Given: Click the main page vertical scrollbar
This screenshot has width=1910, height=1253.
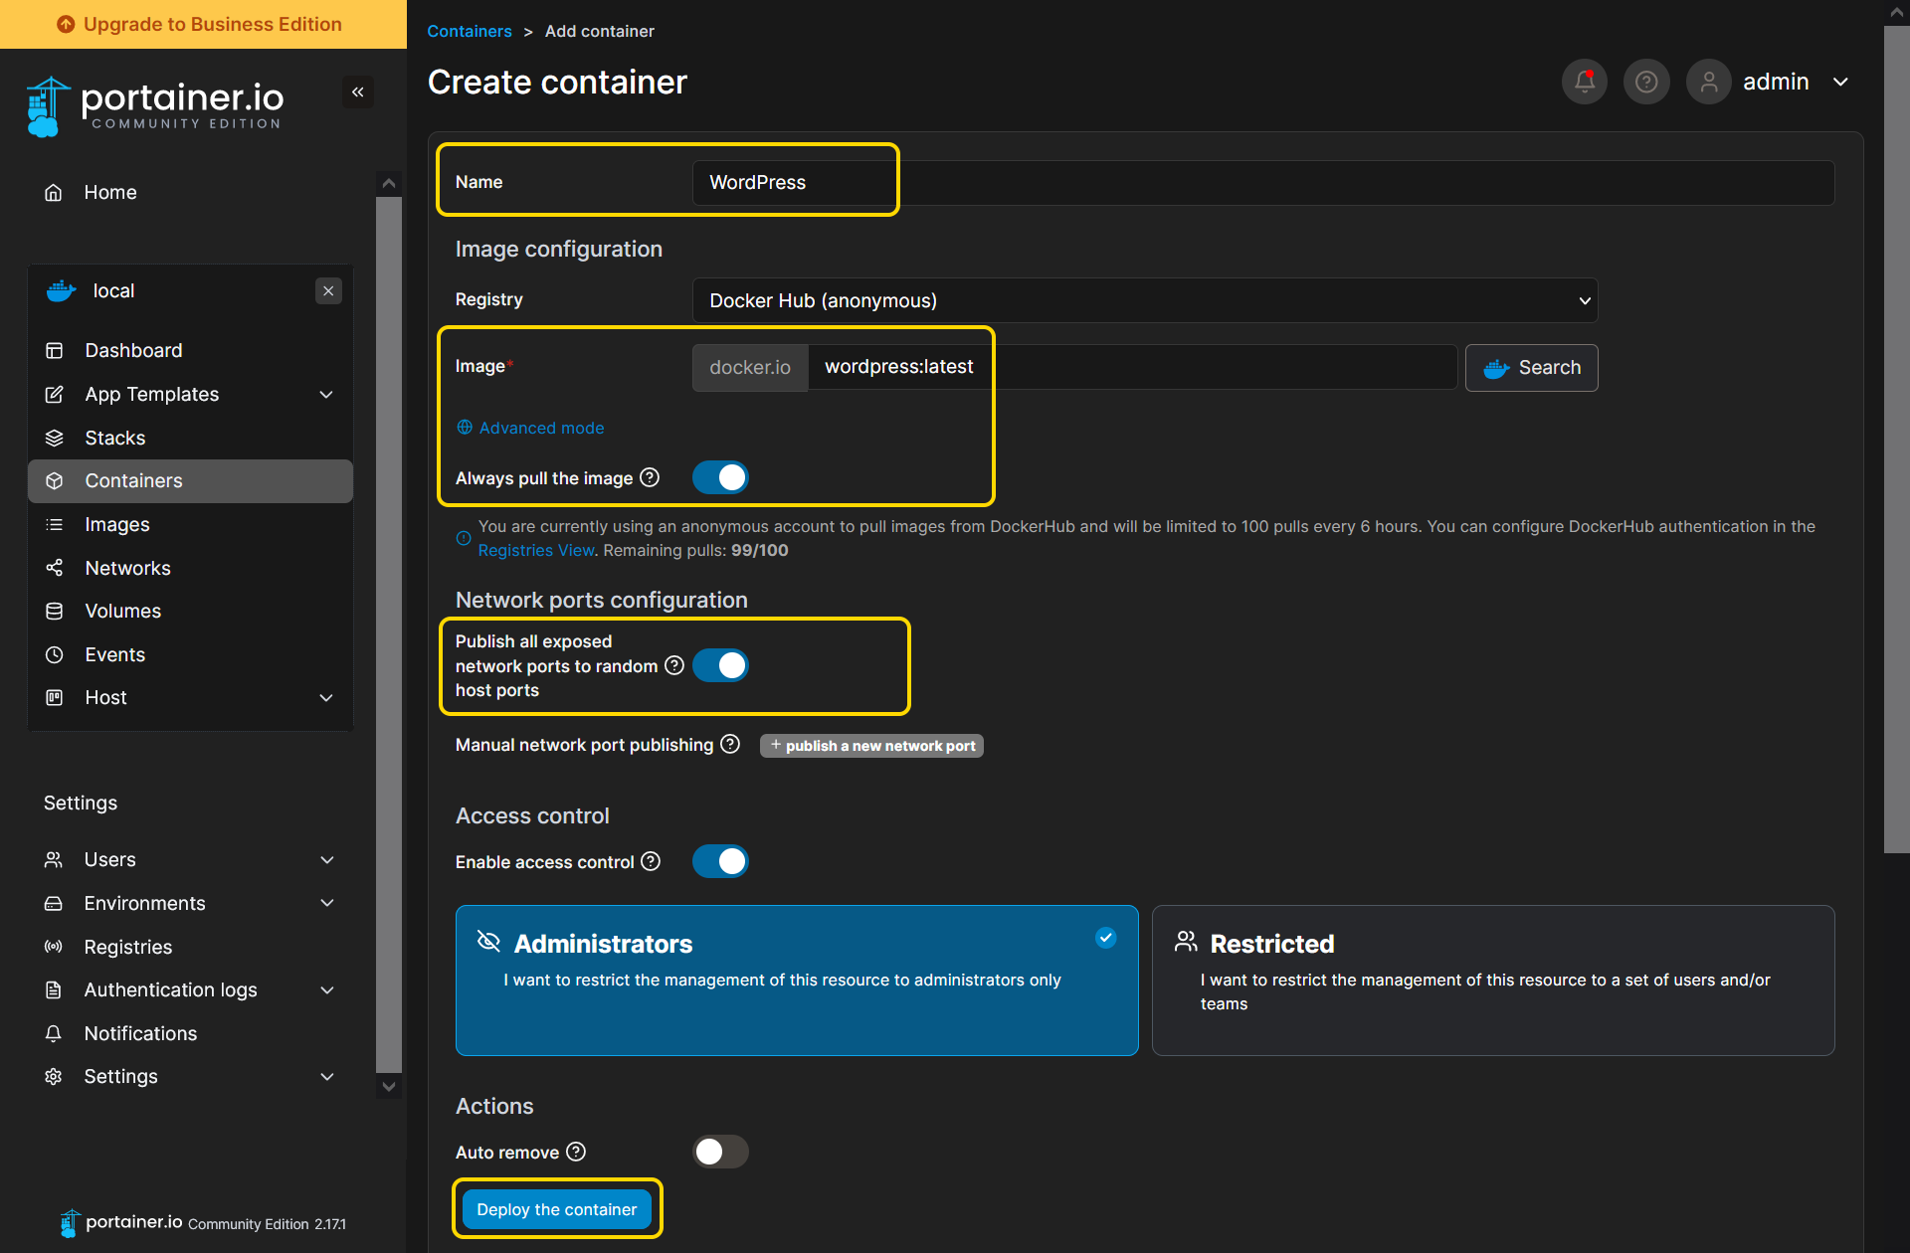Looking at the screenshot, I should tap(1897, 438).
